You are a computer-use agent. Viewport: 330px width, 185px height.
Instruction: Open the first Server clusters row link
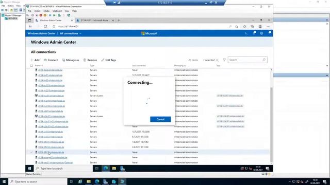pyautogui.click(x=51, y=96)
